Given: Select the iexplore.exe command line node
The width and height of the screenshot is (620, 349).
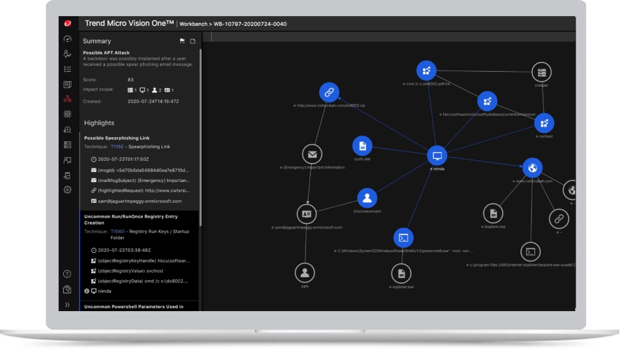Looking at the screenshot, I should point(530,252).
